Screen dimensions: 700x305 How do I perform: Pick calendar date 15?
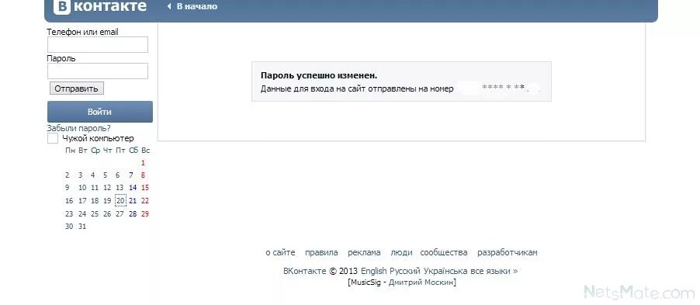pos(144,188)
